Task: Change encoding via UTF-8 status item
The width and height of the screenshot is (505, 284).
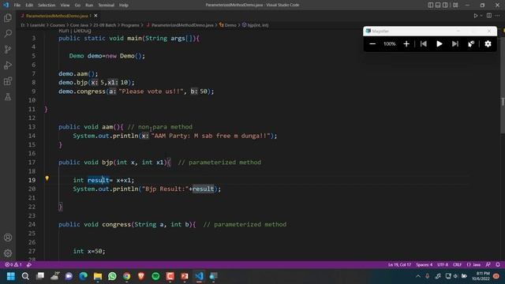Action: [443, 265]
